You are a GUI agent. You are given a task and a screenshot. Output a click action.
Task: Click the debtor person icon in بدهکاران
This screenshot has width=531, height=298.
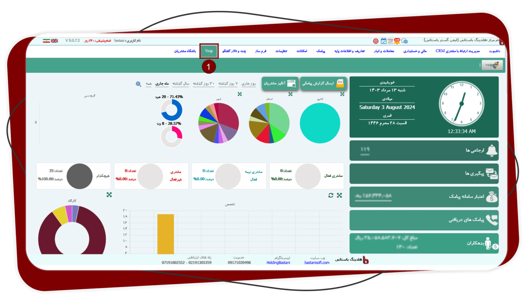coord(491,243)
